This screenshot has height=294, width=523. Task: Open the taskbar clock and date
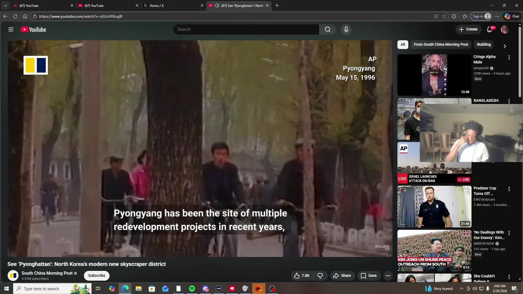499,289
